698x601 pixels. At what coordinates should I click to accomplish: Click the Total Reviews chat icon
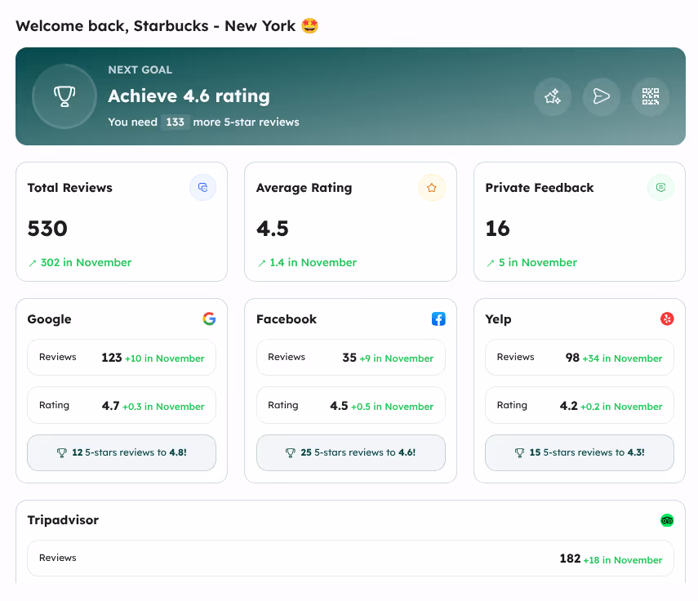203,188
